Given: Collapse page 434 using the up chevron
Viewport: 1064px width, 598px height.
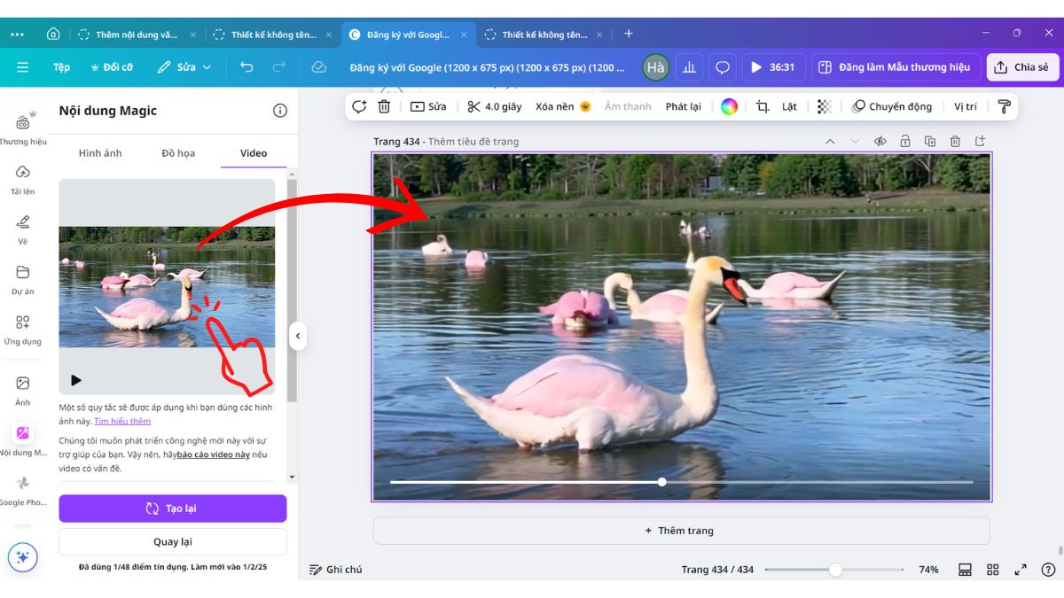Looking at the screenshot, I should pyautogui.click(x=830, y=141).
